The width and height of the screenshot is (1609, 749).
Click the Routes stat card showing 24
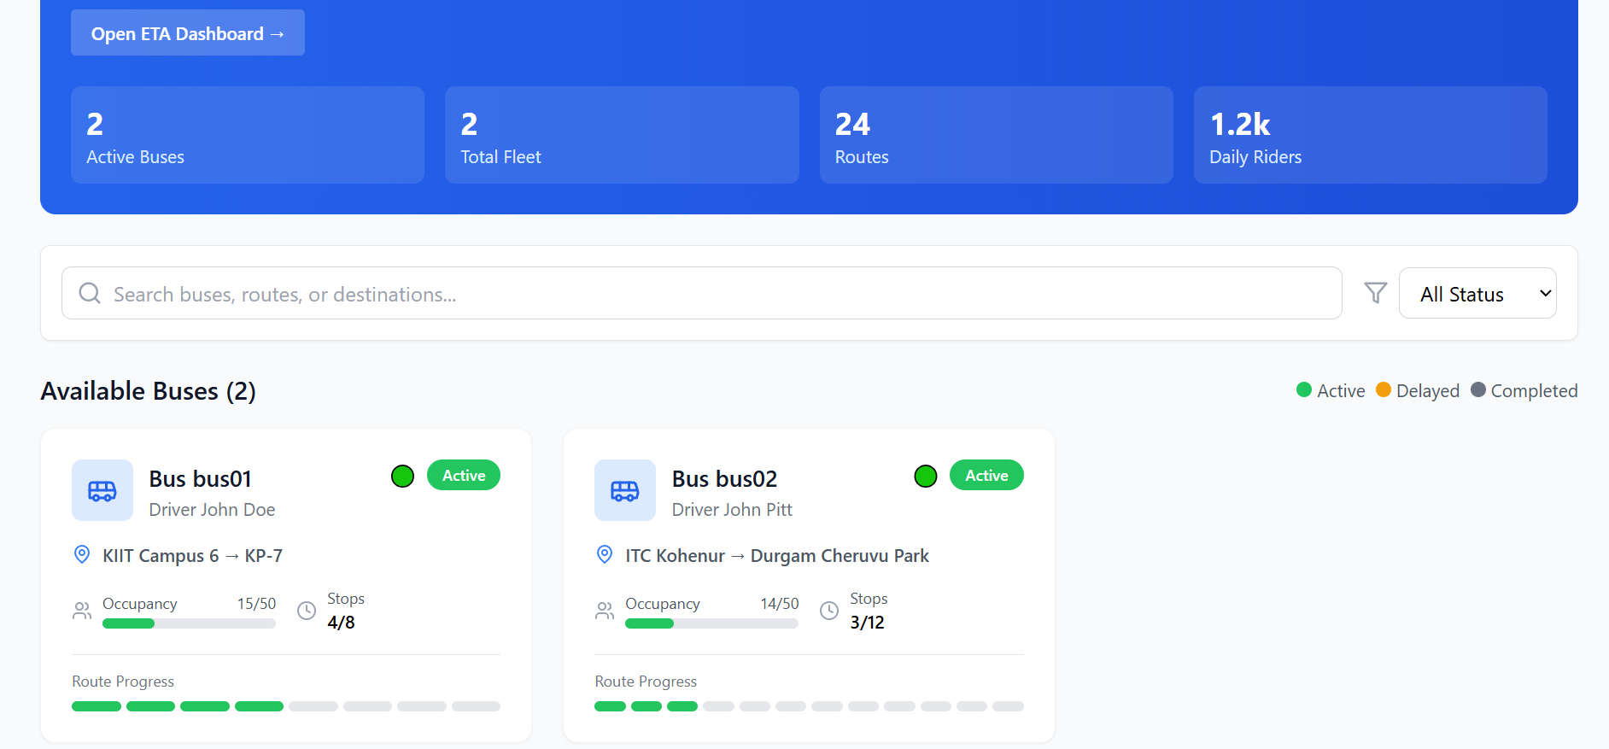click(x=997, y=135)
